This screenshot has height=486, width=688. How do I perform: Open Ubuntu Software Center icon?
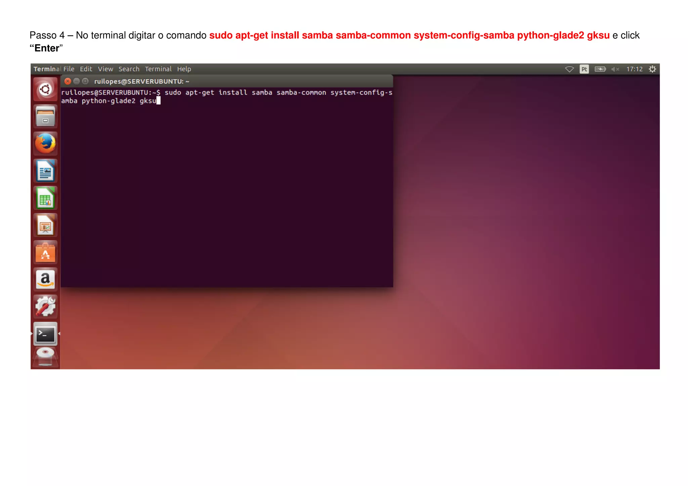pos(45,252)
